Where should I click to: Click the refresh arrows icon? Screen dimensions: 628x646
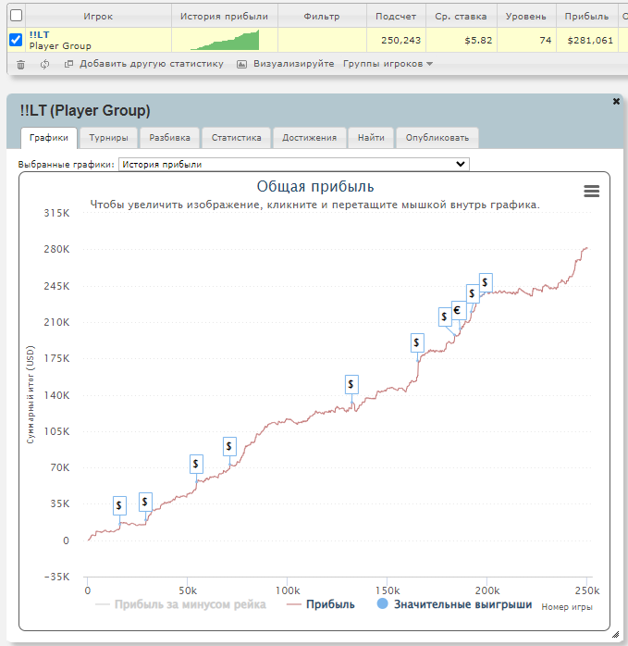(x=44, y=64)
